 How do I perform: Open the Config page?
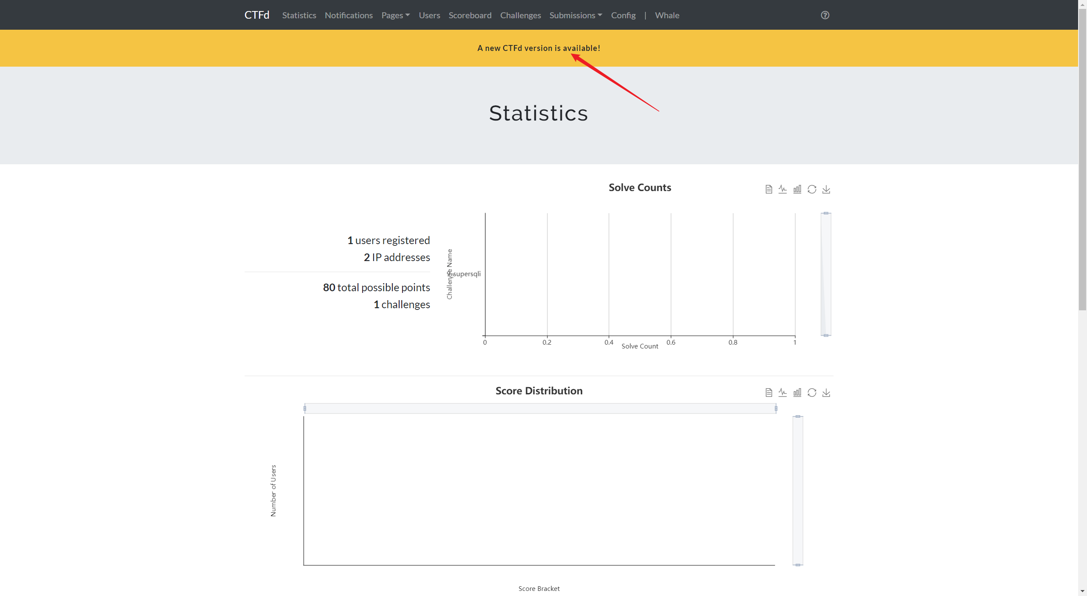point(623,15)
